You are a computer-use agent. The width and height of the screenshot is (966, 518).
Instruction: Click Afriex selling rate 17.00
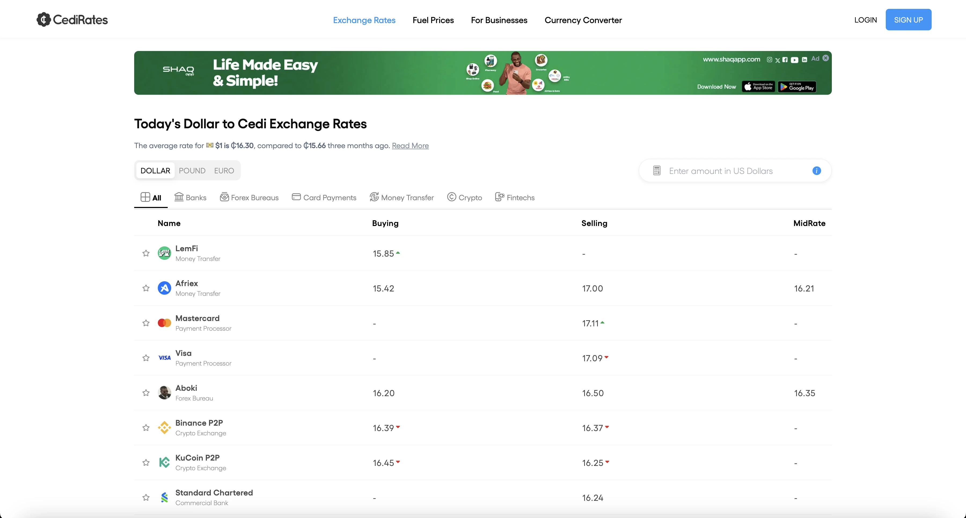[592, 289]
